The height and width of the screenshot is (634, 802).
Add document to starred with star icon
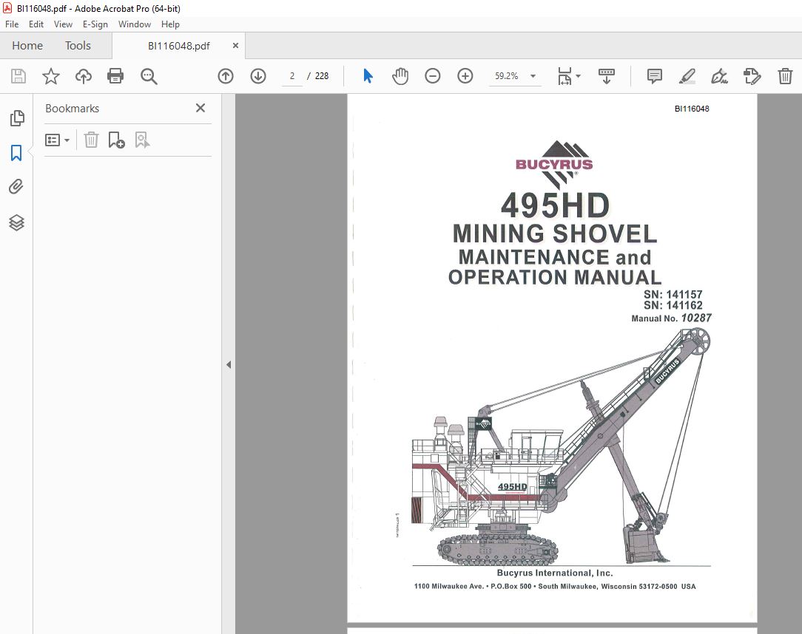[x=50, y=76]
